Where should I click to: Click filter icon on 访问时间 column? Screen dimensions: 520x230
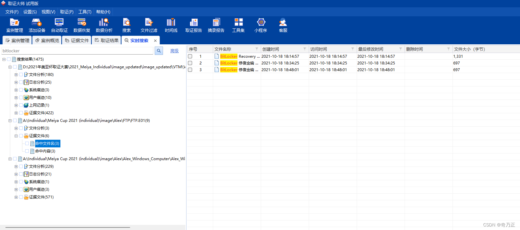pyautogui.click(x=353, y=49)
